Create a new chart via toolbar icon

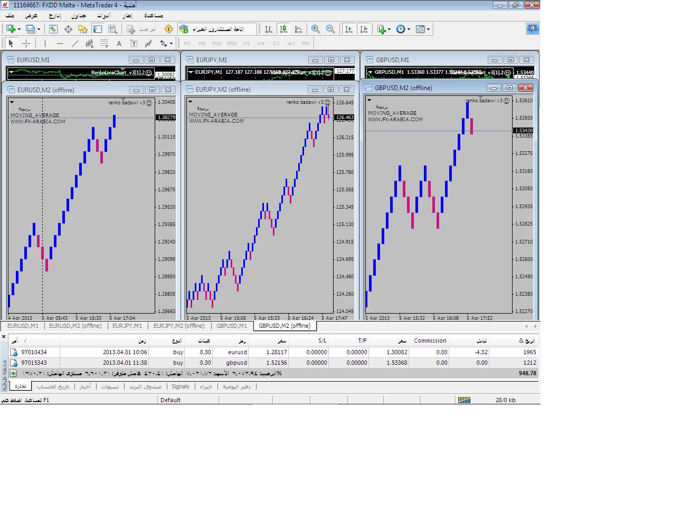click(x=11, y=29)
